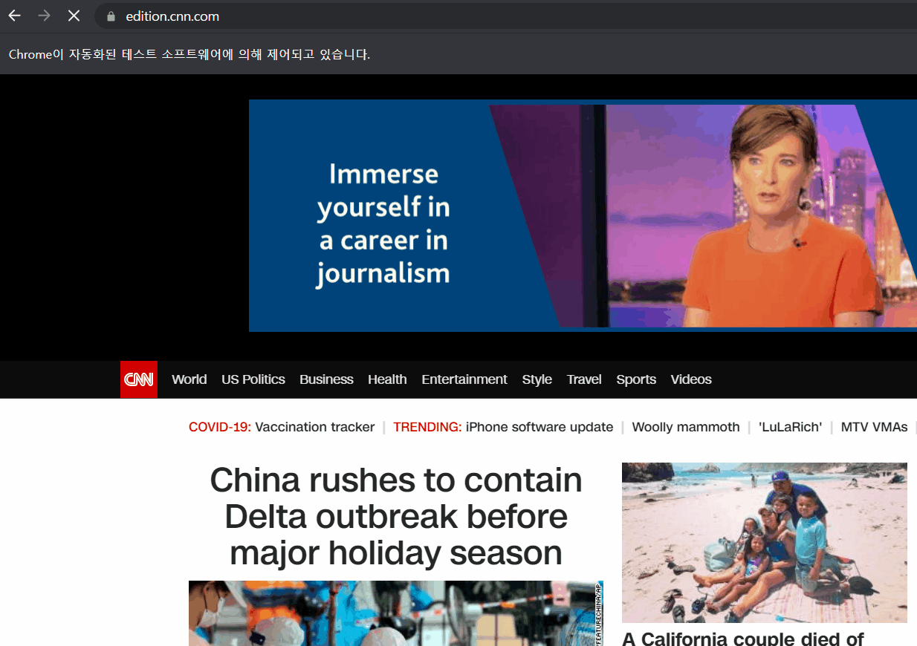Click the browser back arrow
The width and height of the screenshot is (917, 646).
point(15,16)
